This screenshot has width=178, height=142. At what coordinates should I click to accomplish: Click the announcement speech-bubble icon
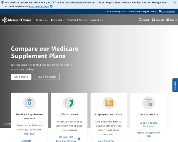(2, 2)
